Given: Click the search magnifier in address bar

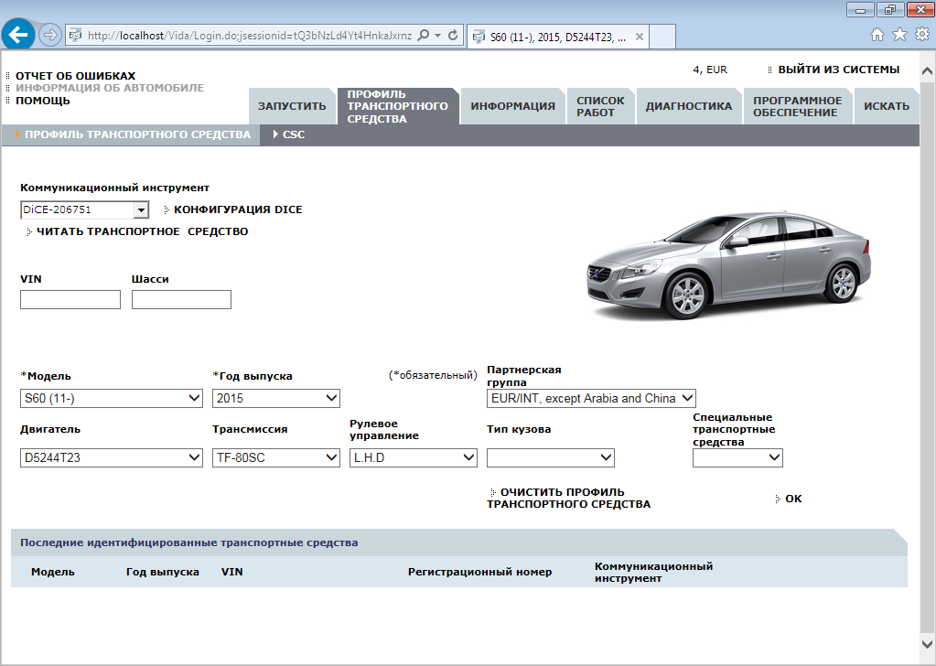Looking at the screenshot, I should [x=423, y=36].
